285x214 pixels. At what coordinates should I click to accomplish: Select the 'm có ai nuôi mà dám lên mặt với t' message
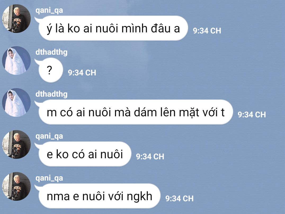tap(136, 112)
